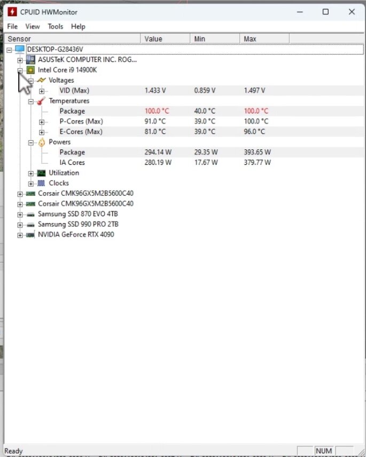
Task: Click the HWMonitor lightning app icon
Action: pyautogui.click(x=12, y=12)
